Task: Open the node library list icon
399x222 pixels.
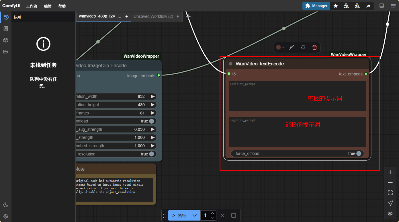Action: (x=6, y=29)
